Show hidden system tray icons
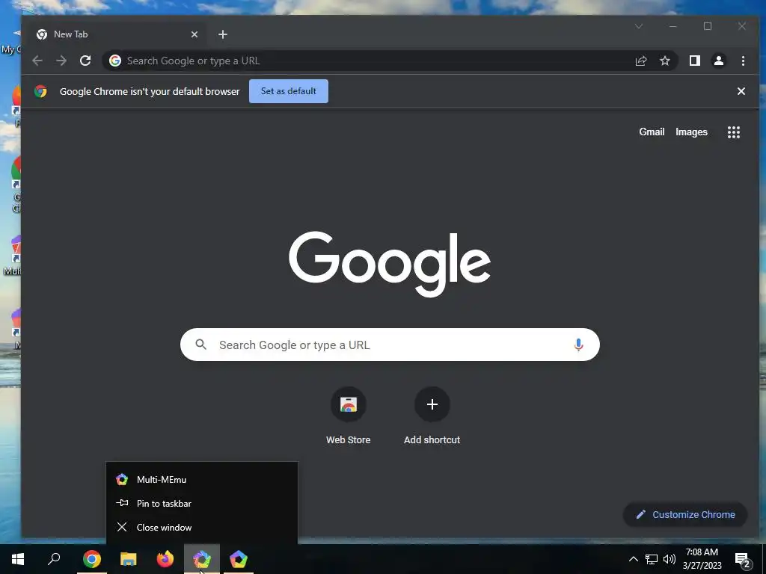Screen dimensions: 766x574 click(x=633, y=559)
